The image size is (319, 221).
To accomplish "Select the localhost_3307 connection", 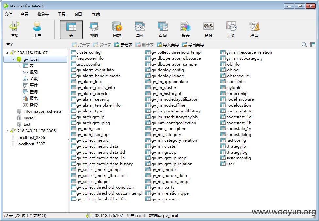I will (x=28, y=144).
